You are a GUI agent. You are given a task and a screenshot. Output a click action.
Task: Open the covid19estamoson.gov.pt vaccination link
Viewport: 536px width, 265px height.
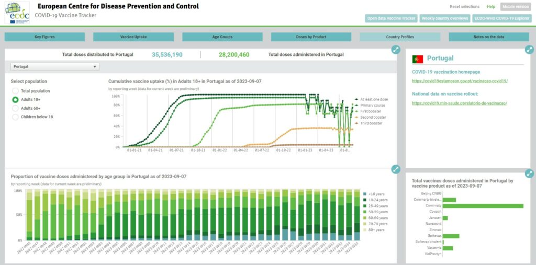click(x=460, y=82)
